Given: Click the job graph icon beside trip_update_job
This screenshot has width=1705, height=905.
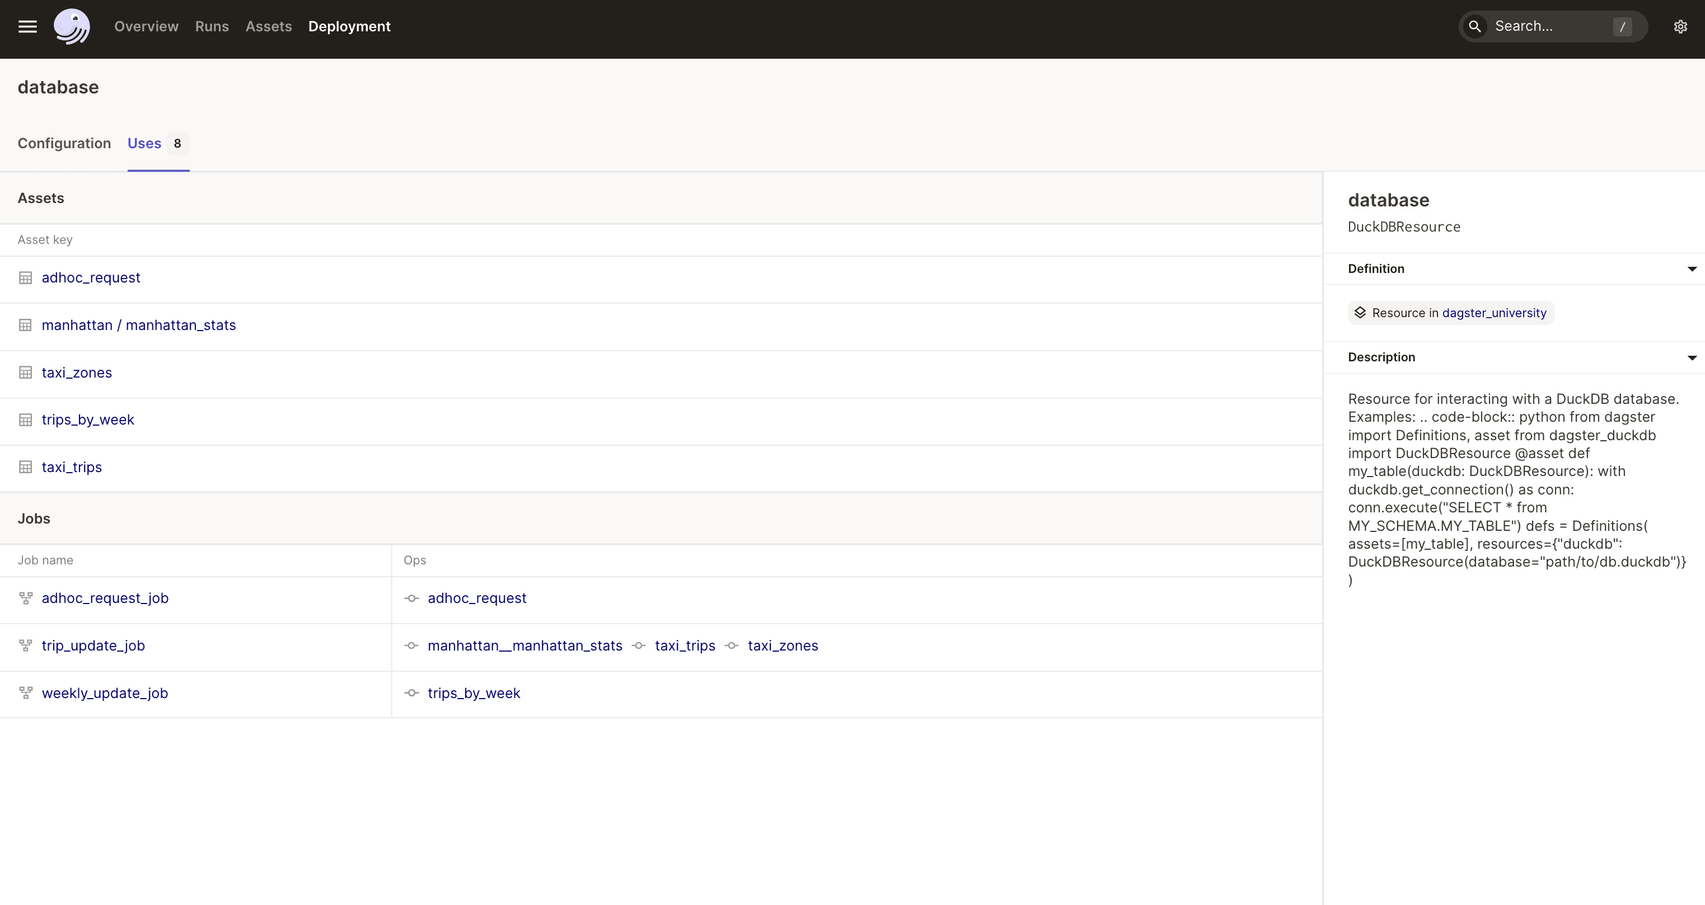Looking at the screenshot, I should (25, 645).
